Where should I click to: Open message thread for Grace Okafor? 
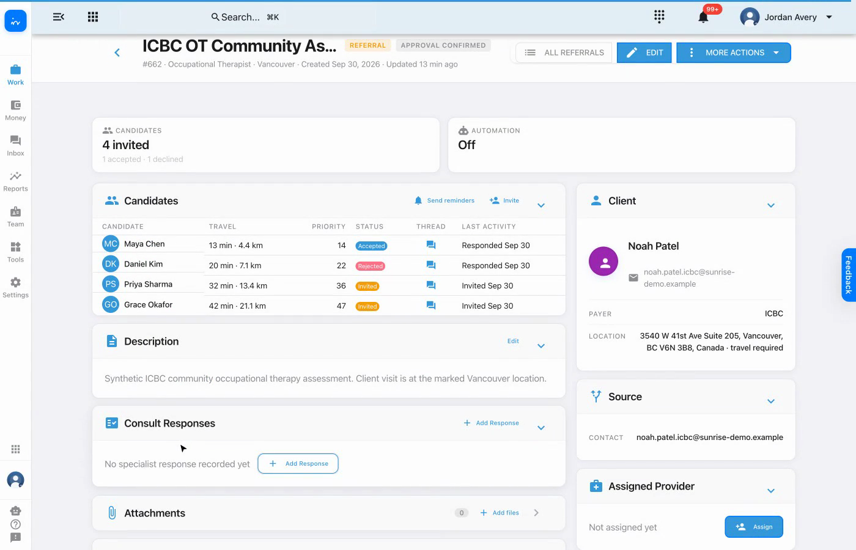431,306
